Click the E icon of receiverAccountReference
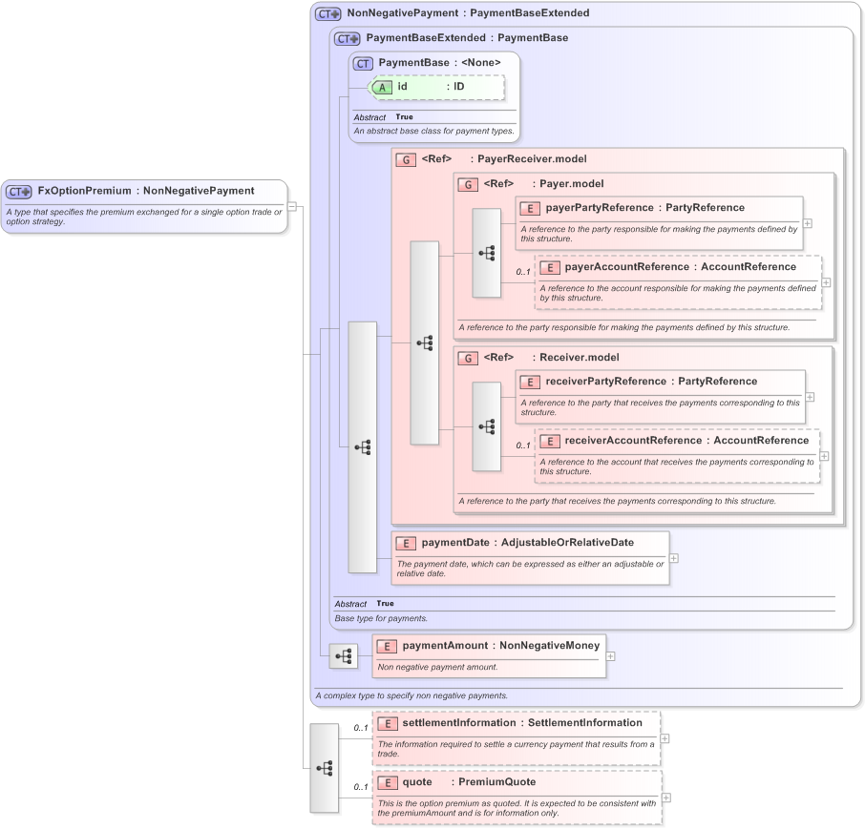This screenshot has width=865, height=829. pos(549,442)
